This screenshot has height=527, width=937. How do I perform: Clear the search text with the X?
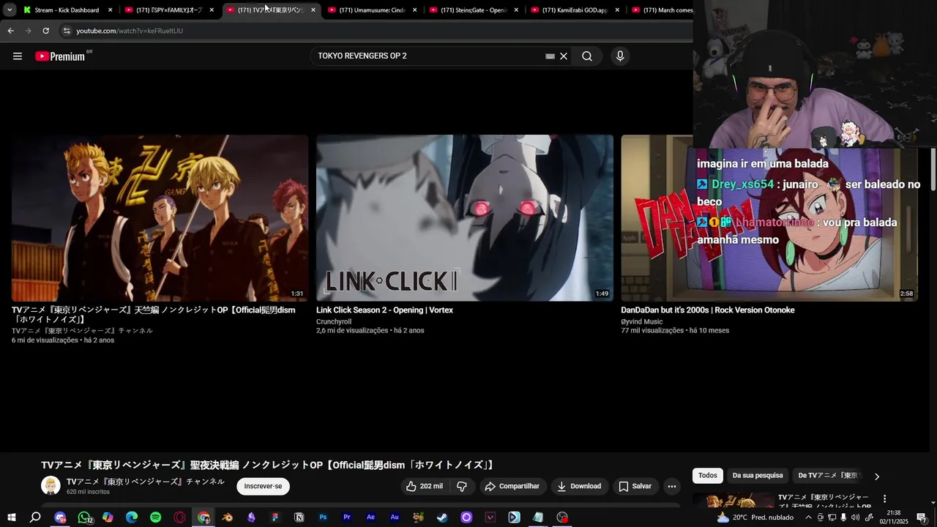pyautogui.click(x=564, y=56)
